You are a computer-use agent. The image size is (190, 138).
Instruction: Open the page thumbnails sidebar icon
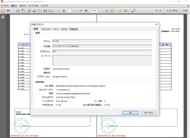(3, 17)
